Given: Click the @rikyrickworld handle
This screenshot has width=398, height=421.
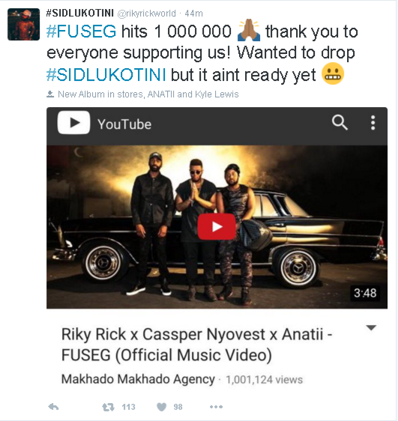Looking at the screenshot, I should point(147,13).
